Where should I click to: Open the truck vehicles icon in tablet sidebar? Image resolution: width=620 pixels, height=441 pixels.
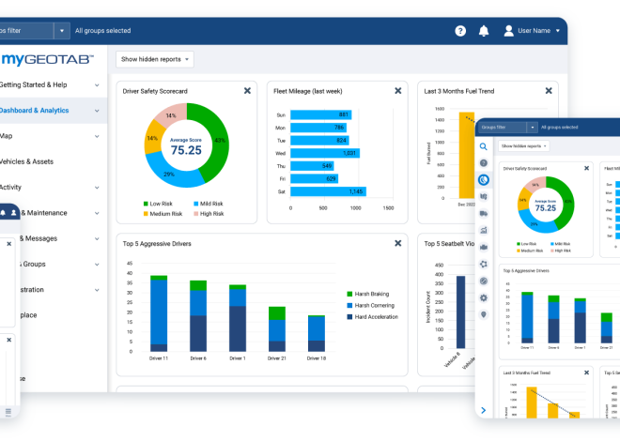pyautogui.click(x=483, y=214)
